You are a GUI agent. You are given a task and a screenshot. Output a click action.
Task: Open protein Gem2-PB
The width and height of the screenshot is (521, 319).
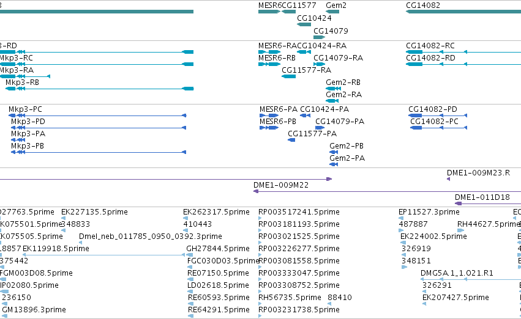[347, 146]
